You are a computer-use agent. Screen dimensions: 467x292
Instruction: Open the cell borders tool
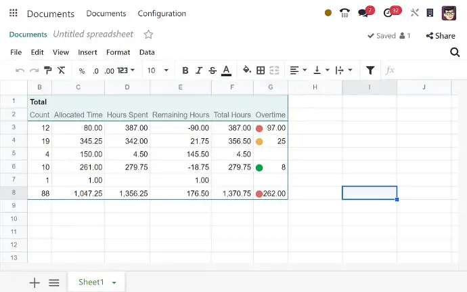tap(261, 70)
